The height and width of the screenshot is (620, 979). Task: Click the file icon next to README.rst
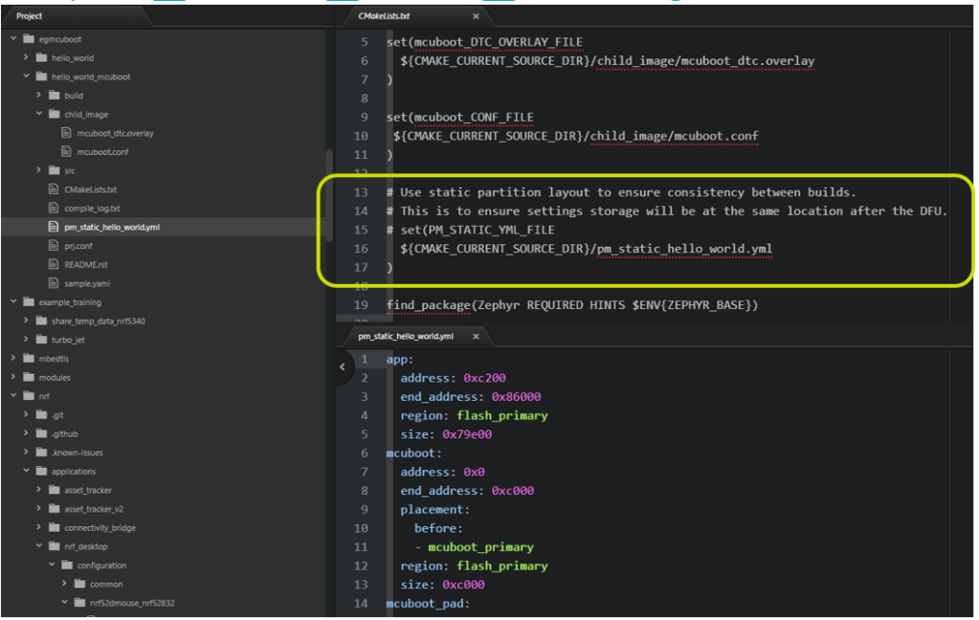point(55,265)
